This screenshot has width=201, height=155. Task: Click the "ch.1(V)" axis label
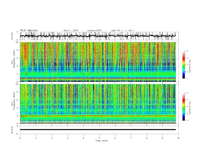click(12, 36)
